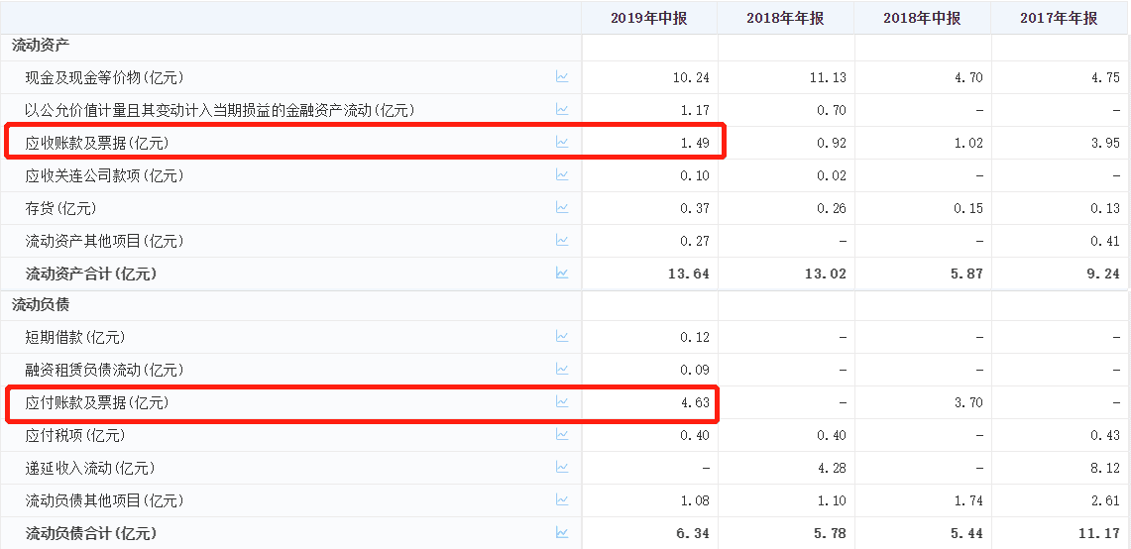Click chart icon beside 应收账款及票据 row
This screenshot has width=1131, height=549.
click(562, 142)
